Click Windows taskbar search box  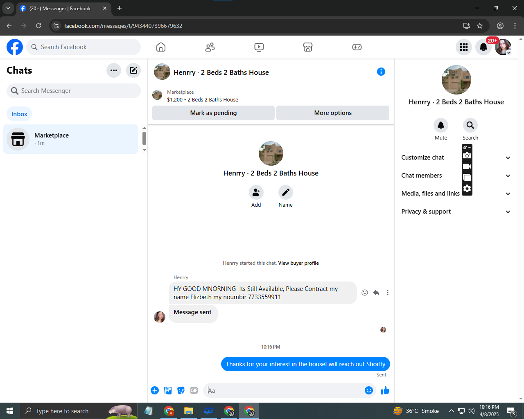click(x=79, y=411)
